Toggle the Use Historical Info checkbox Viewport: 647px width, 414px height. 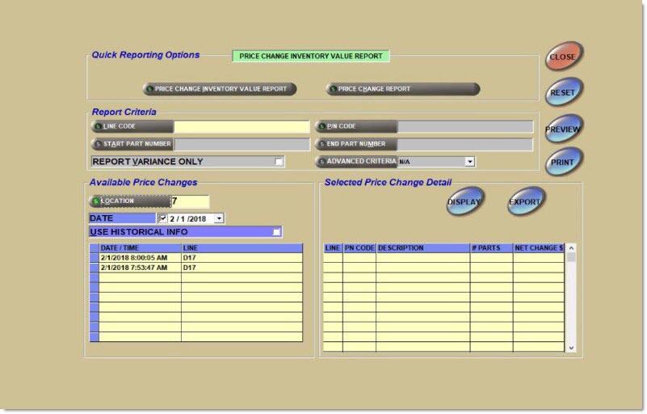click(276, 232)
